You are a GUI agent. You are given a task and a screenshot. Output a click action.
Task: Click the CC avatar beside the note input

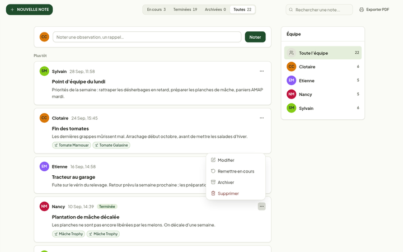44,37
